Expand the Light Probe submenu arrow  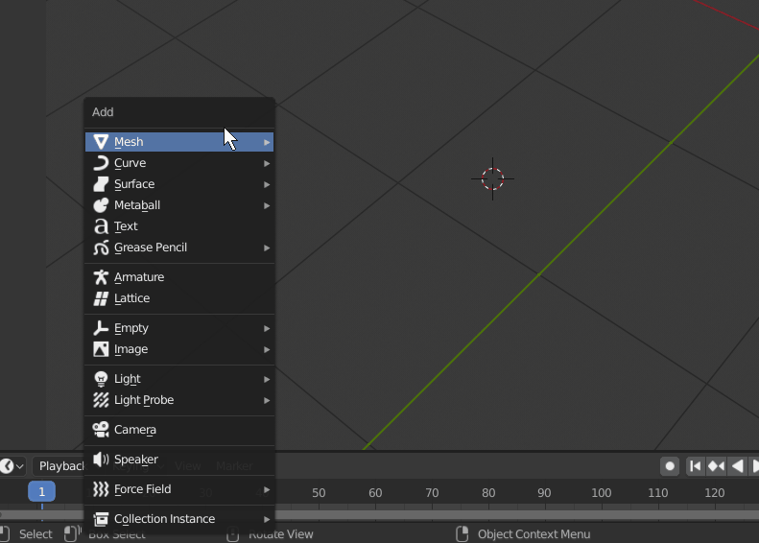[x=267, y=401]
